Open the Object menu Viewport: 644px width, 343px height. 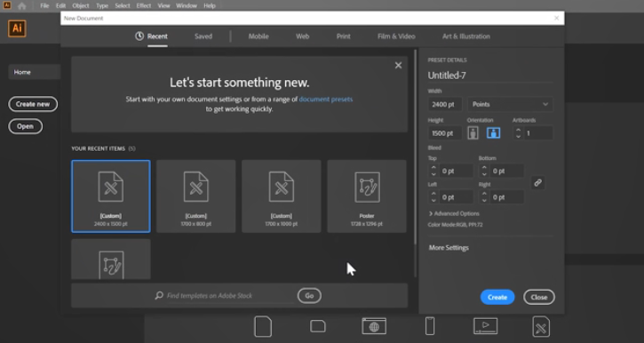pyautogui.click(x=81, y=5)
